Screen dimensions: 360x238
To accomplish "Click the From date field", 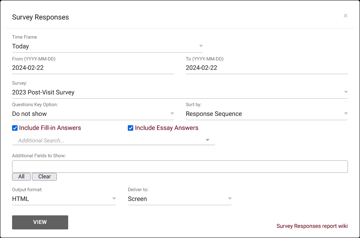I will point(93,68).
